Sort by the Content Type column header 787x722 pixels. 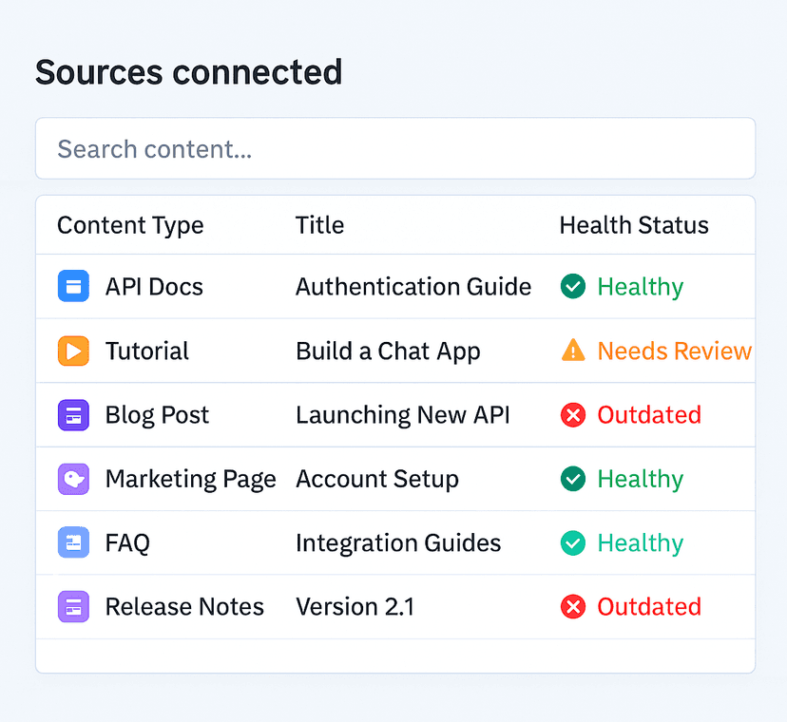pyautogui.click(x=130, y=225)
